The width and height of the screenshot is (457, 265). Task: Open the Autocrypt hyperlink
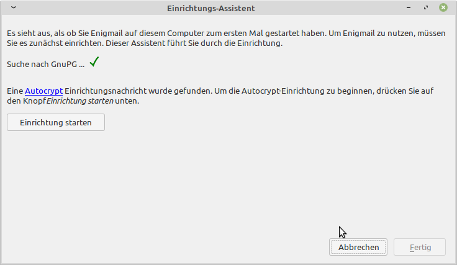[x=43, y=91]
